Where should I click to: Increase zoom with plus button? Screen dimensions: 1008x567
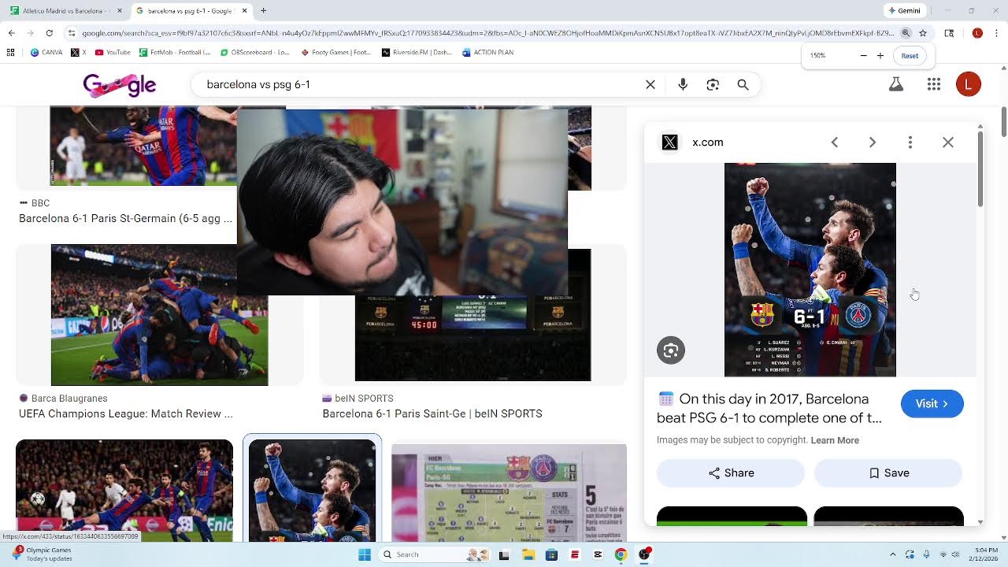[880, 56]
